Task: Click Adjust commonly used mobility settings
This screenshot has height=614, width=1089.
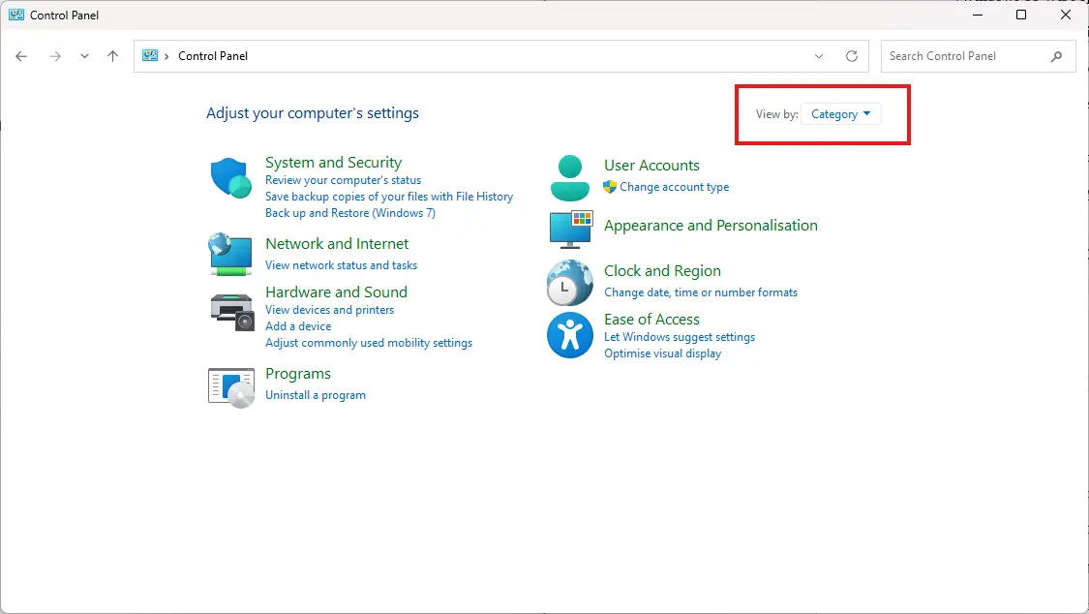Action: coord(369,343)
